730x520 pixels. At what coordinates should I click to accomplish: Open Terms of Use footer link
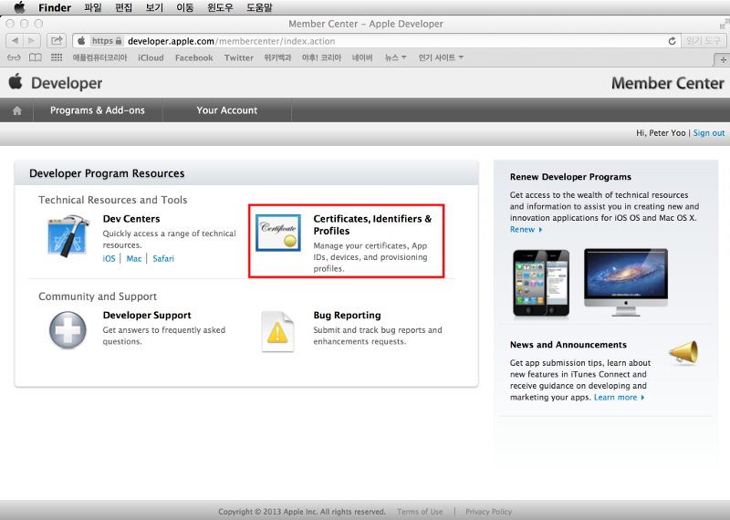click(420, 512)
